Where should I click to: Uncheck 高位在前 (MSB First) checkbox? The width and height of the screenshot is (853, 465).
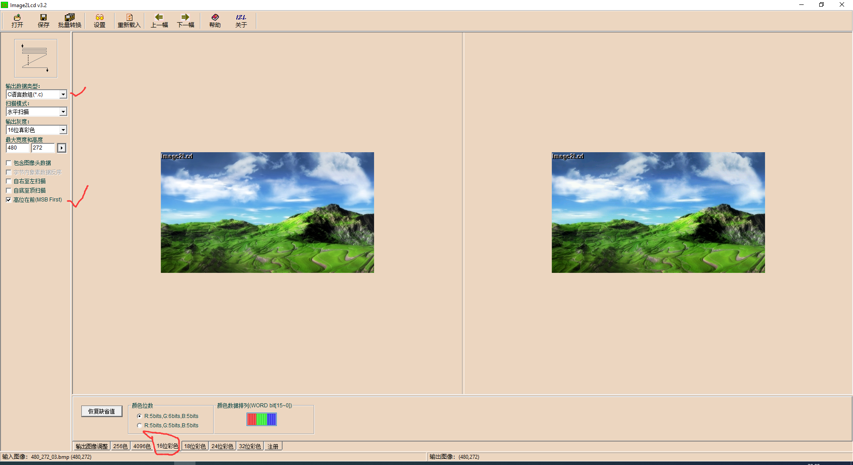(8, 200)
